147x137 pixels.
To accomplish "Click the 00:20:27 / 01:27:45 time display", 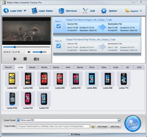I will tap(12, 52).
